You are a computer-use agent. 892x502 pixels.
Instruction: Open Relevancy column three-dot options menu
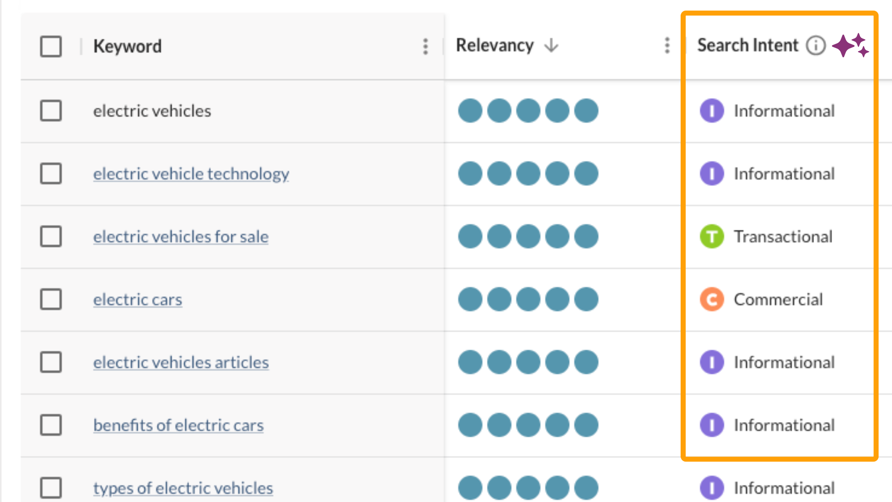667,46
